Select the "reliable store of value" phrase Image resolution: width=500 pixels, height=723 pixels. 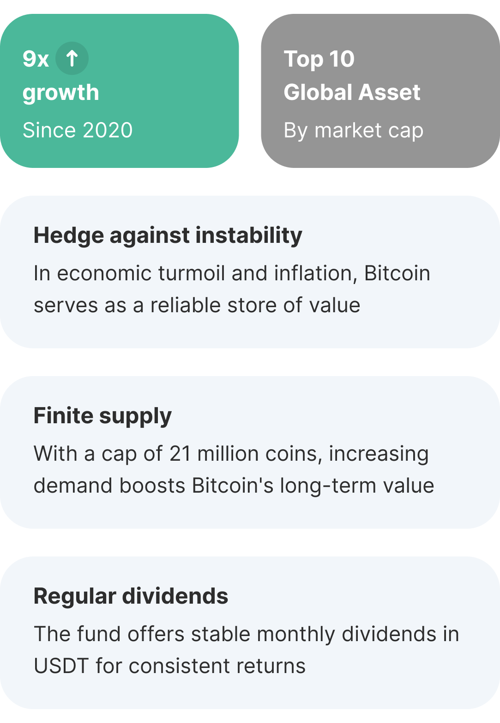255,306
